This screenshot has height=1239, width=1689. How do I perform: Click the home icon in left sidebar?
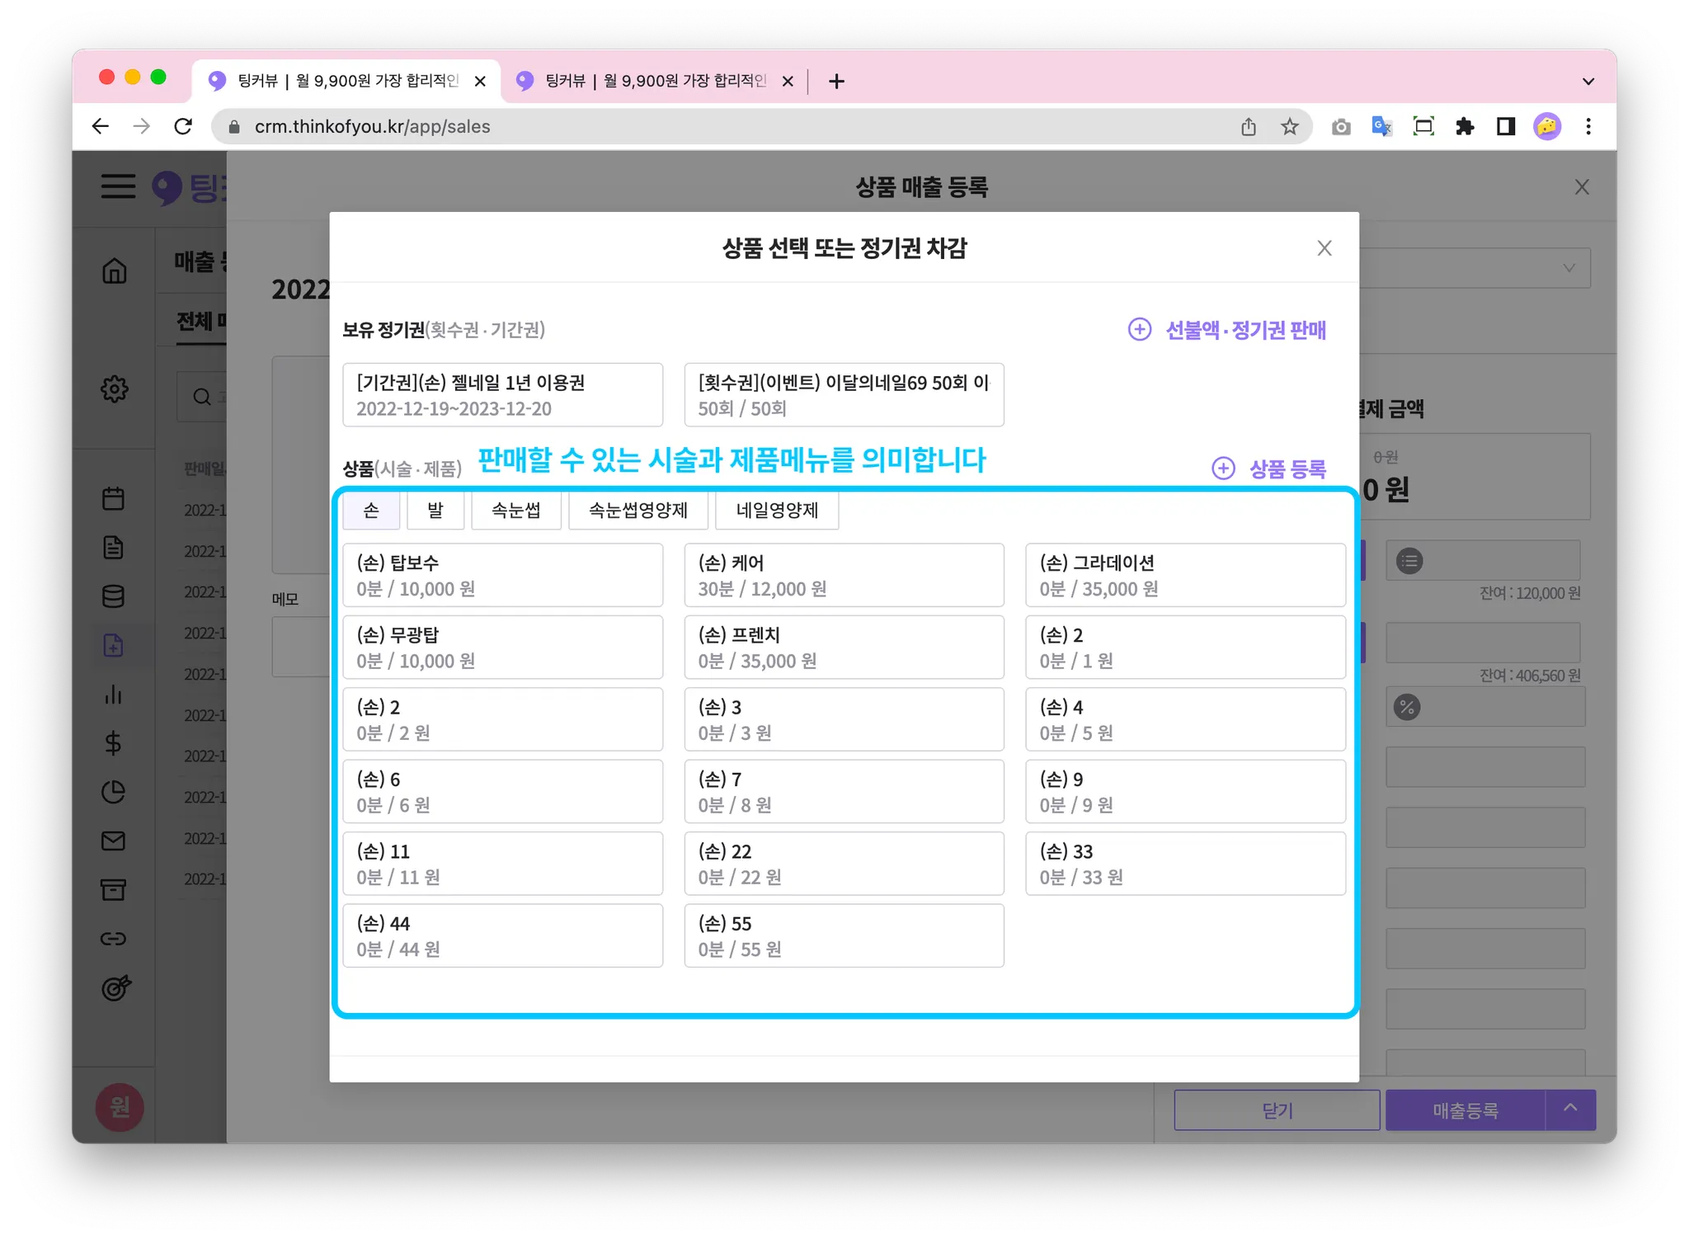pos(115,271)
